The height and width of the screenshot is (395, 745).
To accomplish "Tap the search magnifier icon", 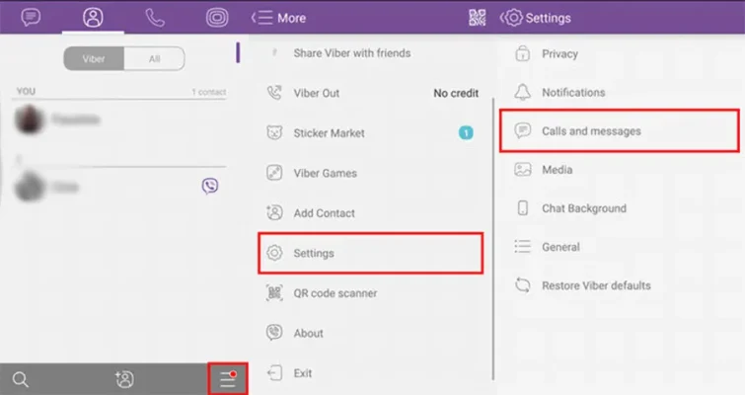I will click(x=21, y=379).
